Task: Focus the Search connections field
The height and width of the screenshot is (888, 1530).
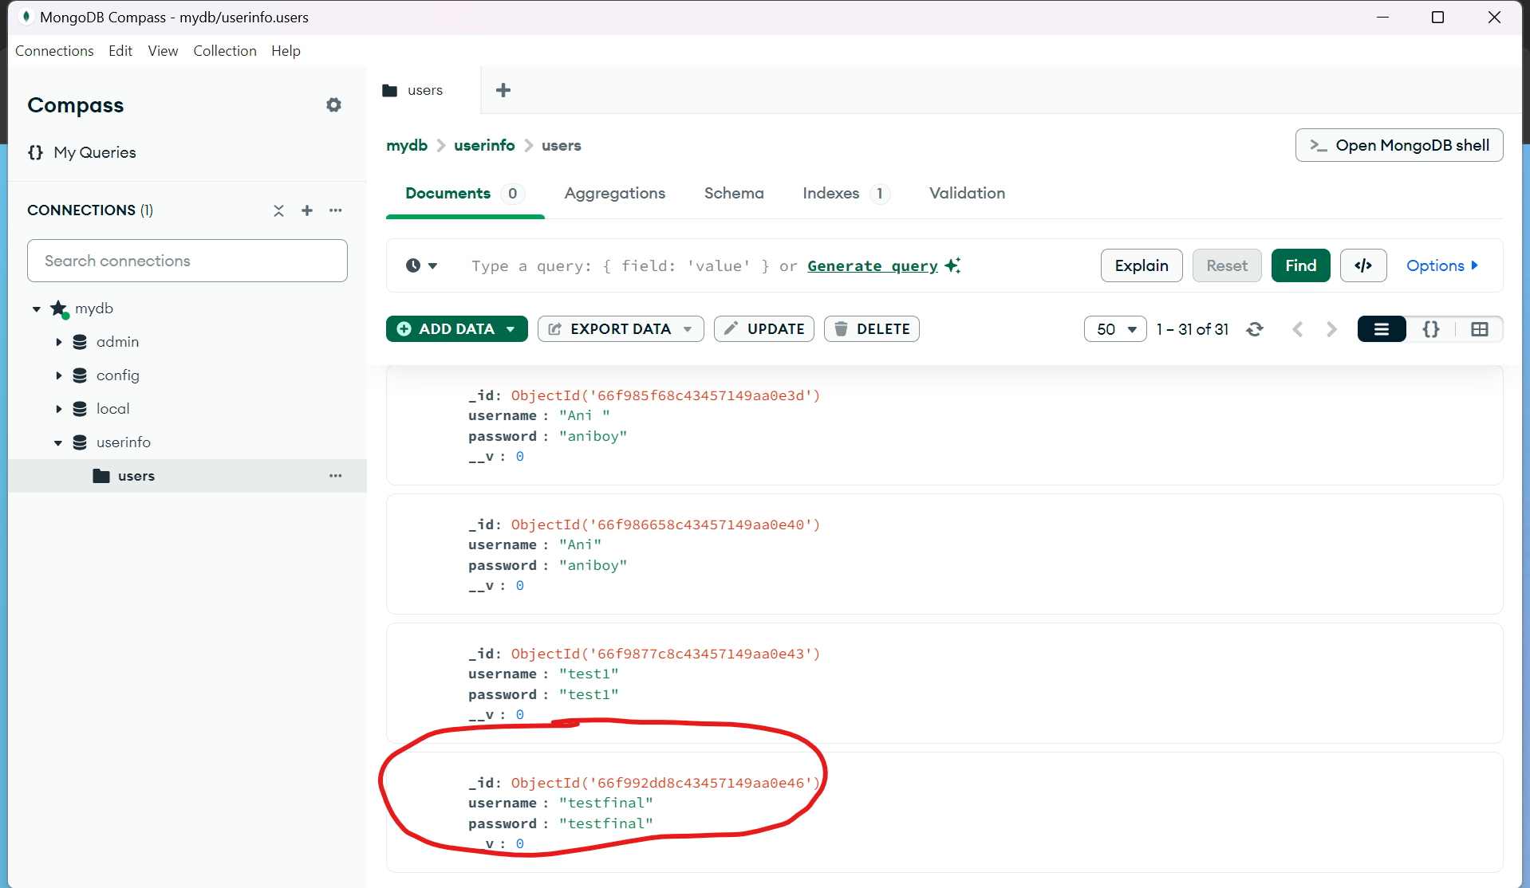Action: click(187, 261)
